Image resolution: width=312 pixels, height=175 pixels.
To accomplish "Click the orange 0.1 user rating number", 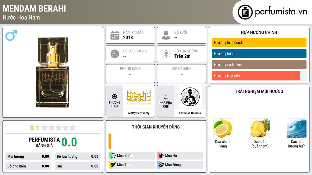I will coord(34,128).
